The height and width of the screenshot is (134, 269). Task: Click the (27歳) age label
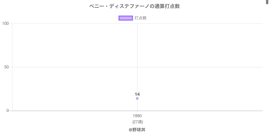tap(137, 122)
